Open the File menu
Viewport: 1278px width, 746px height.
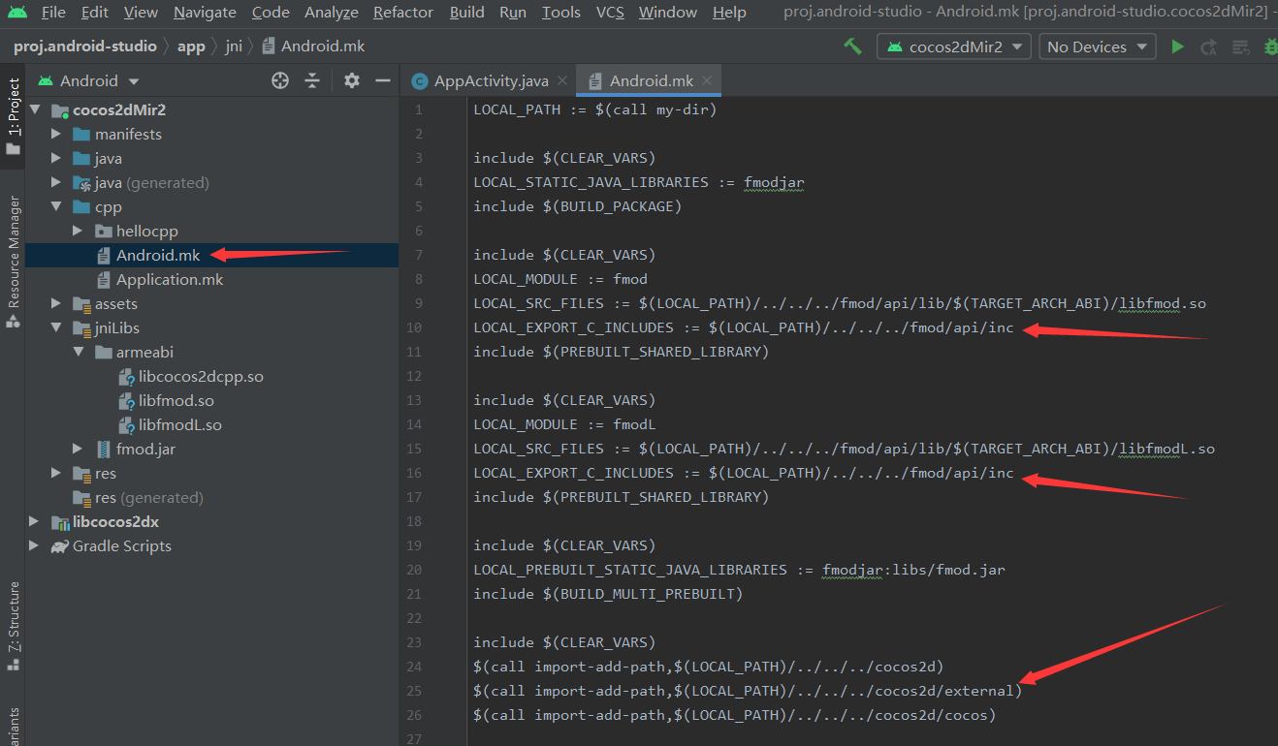pos(53,13)
